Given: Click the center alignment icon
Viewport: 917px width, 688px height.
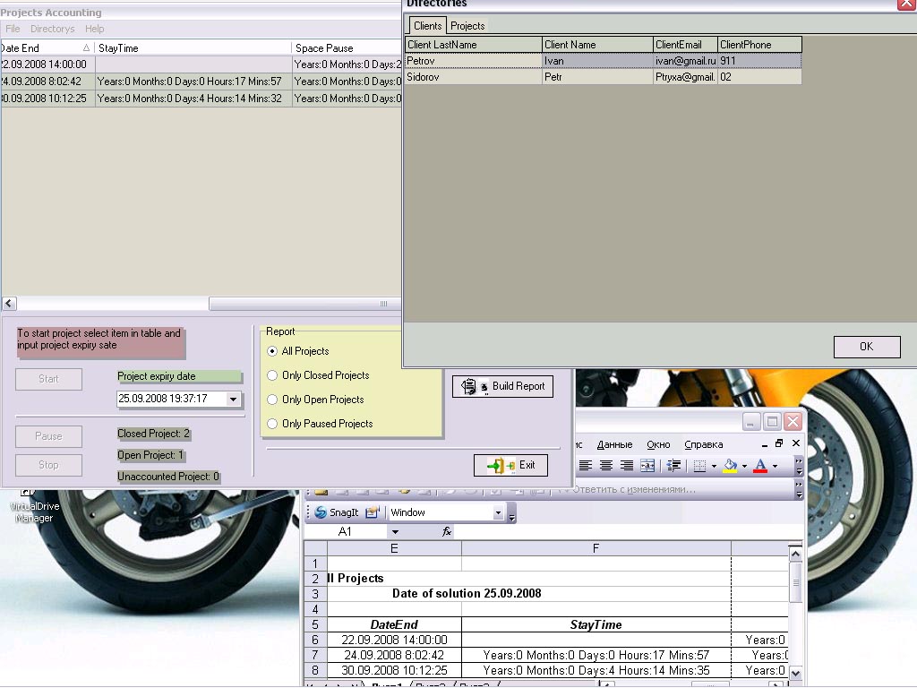Looking at the screenshot, I should (606, 466).
